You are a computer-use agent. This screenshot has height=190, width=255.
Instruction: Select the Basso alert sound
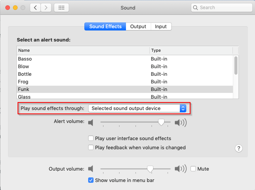[x=125, y=59]
